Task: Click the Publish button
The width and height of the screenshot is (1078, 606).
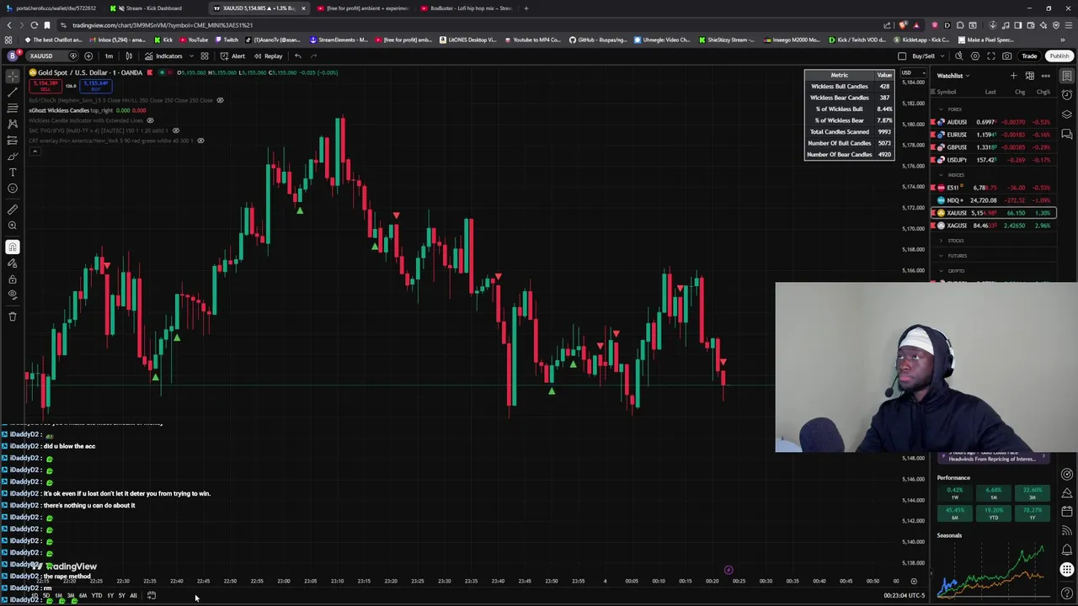Action: pos(1059,56)
